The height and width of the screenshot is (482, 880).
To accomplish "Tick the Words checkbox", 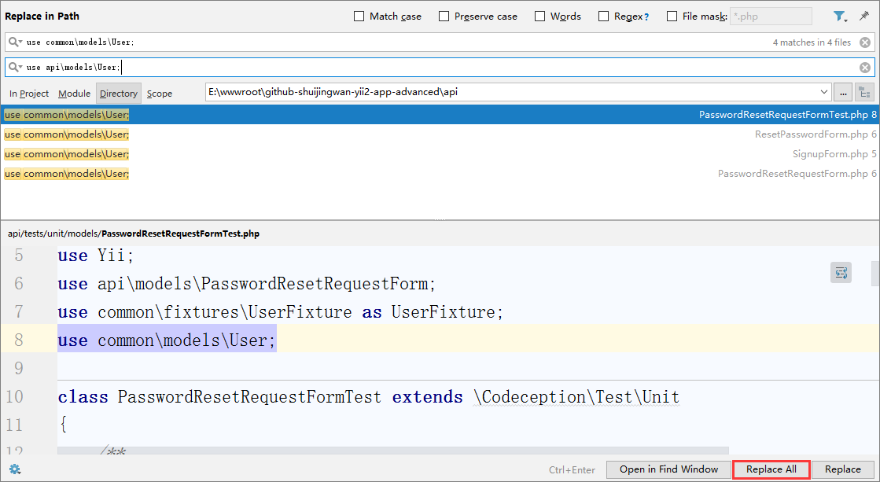I will tap(540, 17).
